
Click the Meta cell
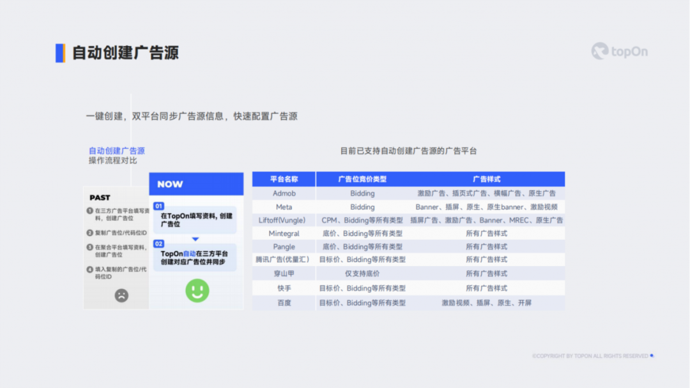tap(284, 207)
